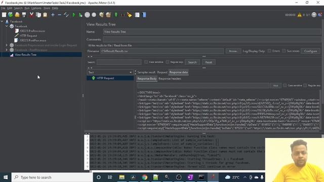The image size is (324, 182).
Task: Open the Templates toolbar icon
Action: 11,15
